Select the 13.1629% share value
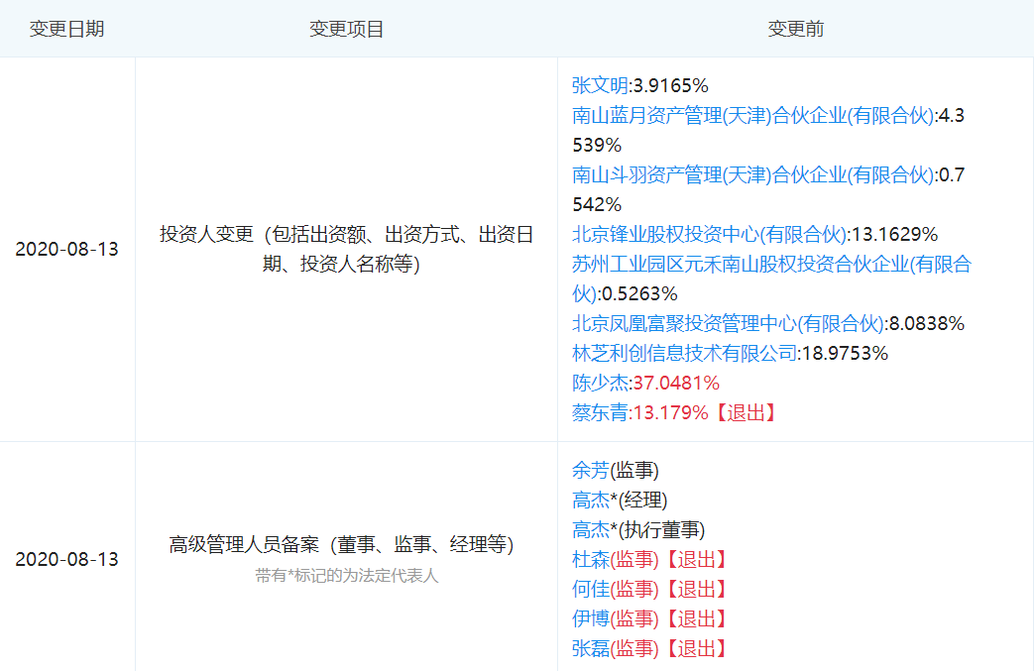The image size is (1034, 671). coord(894,234)
